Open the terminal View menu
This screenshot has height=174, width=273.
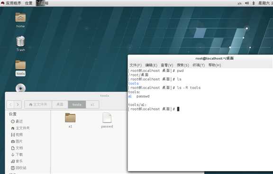point(167,65)
